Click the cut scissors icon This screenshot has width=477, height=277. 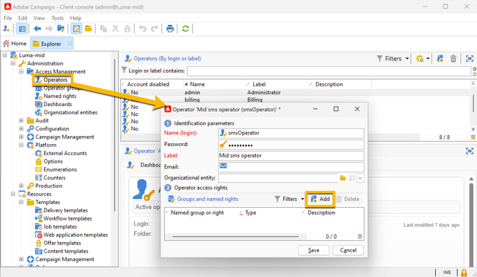tap(115, 29)
